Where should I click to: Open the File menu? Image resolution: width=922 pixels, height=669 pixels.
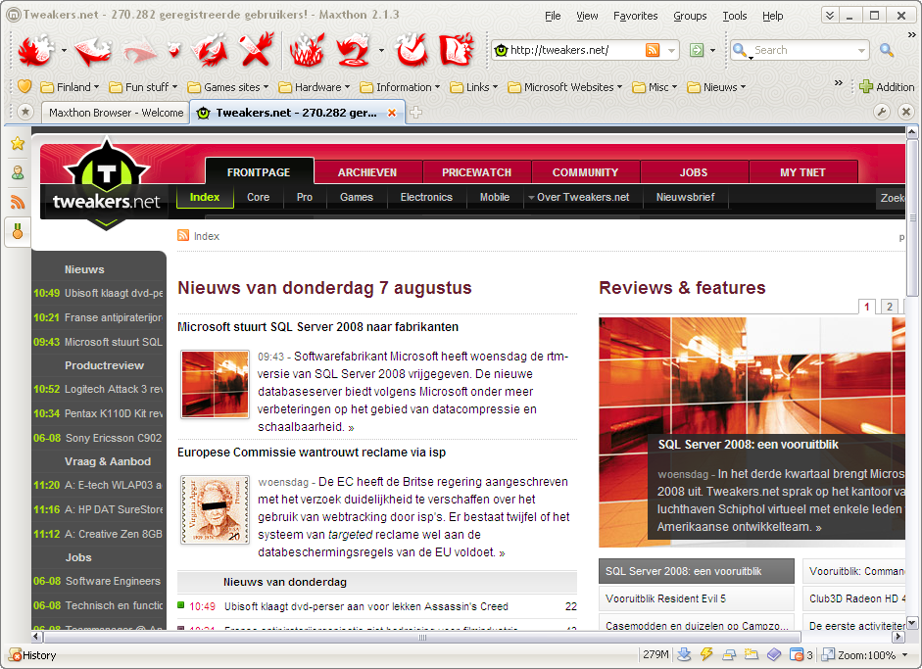(x=553, y=16)
